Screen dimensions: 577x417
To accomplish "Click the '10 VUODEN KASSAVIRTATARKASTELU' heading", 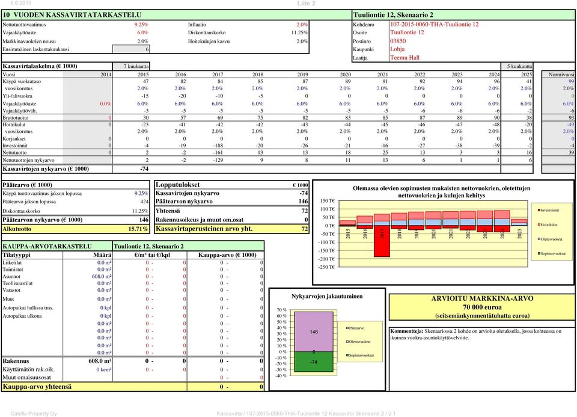I will (72, 15).
